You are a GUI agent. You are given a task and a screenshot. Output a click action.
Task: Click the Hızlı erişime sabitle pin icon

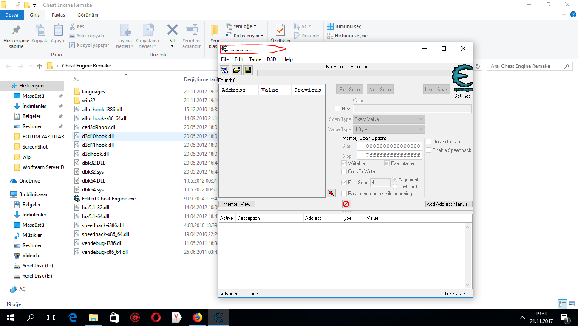coord(16,31)
